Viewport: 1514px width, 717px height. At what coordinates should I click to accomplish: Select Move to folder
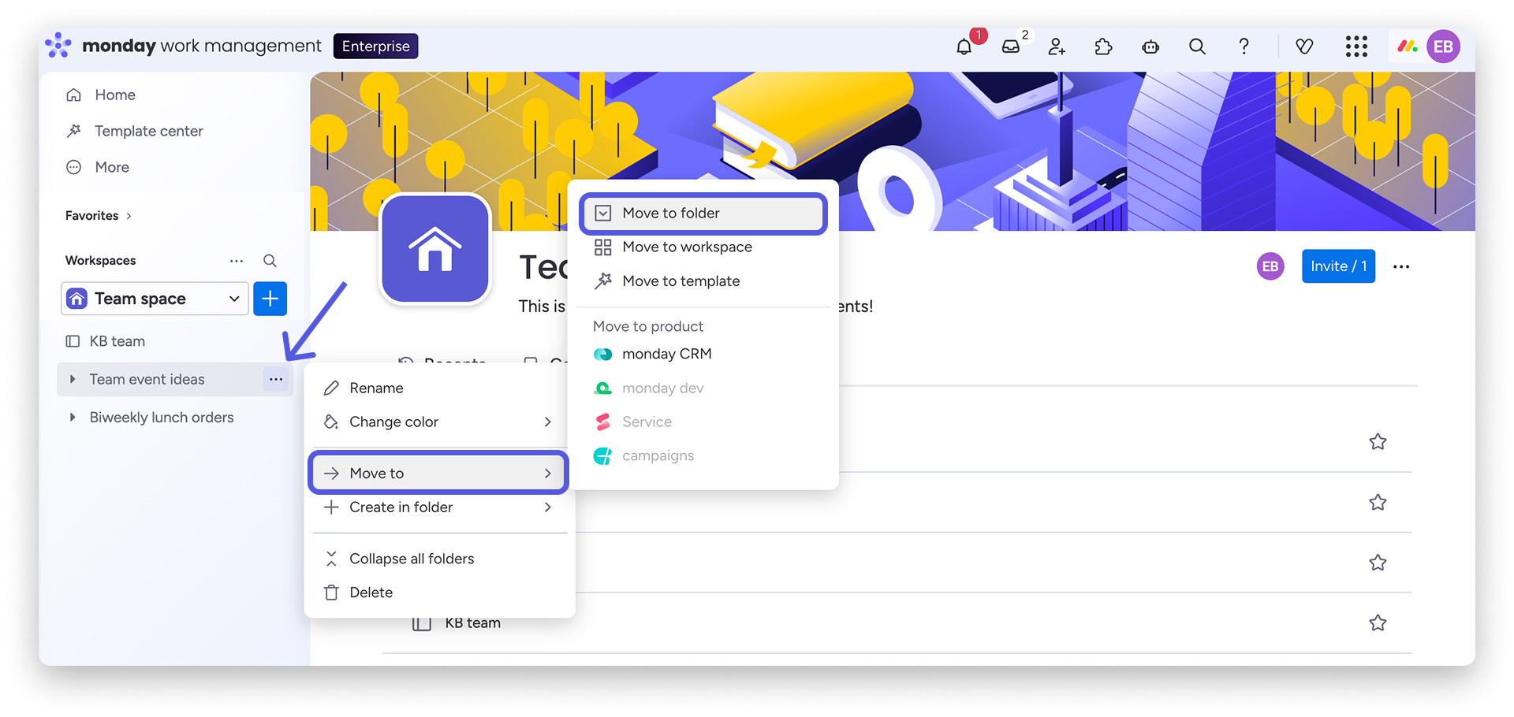coord(703,214)
